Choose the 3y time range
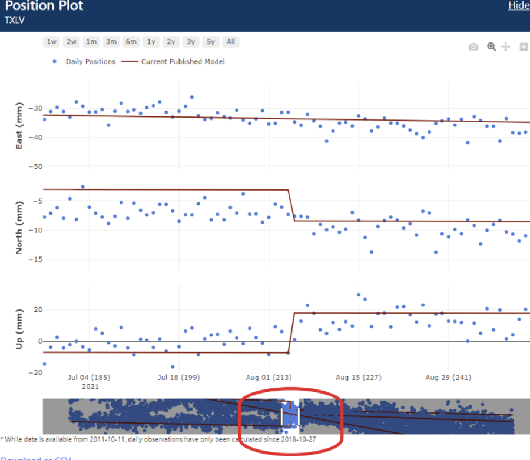This screenshot has width=530, height=460. click(191, 42)
